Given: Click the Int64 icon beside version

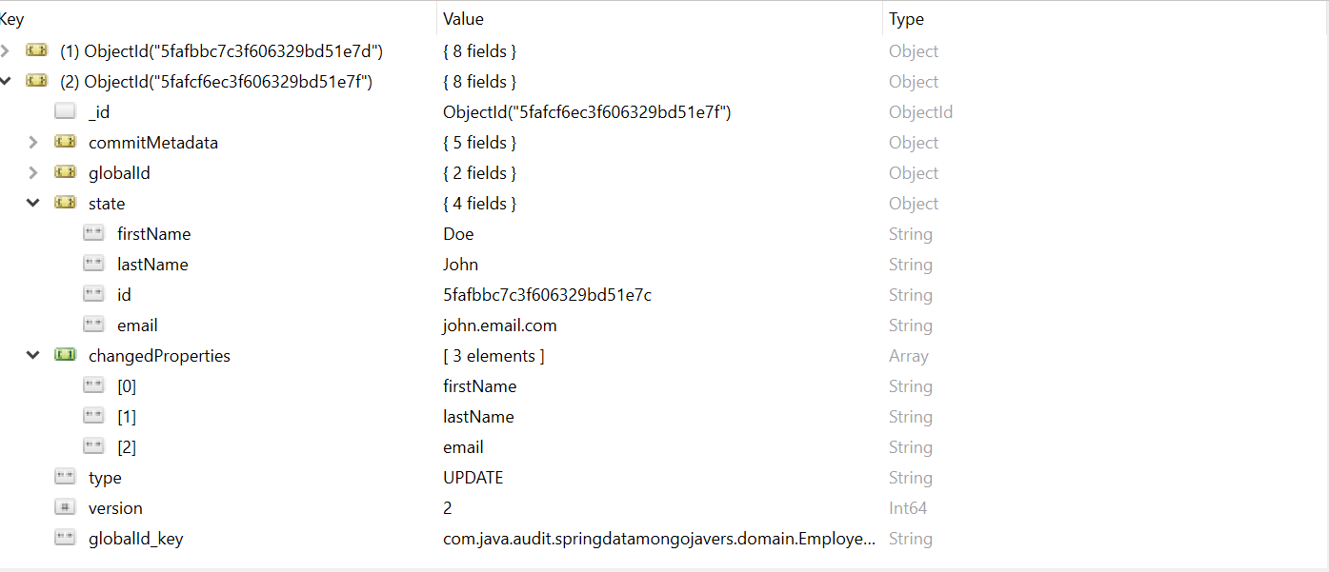Looking at the screenshot, I should tap(65, 508).
